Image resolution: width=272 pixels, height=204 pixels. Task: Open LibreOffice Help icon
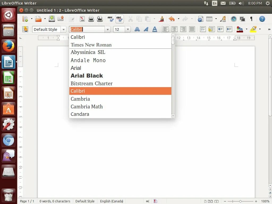[x=262, y=19]
